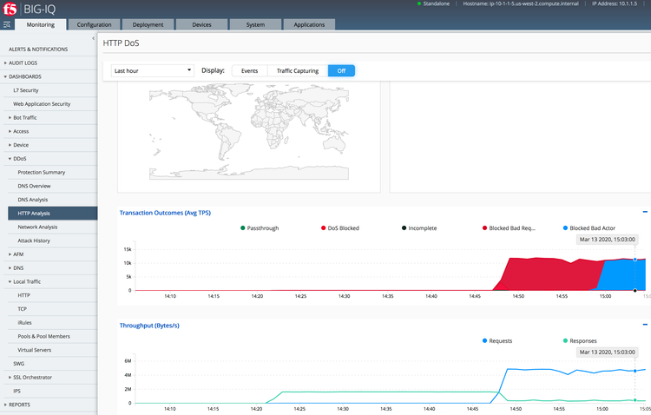651x415 pixels.
Task: Click the F5 logo icon
Action: [x=11, y=9]
